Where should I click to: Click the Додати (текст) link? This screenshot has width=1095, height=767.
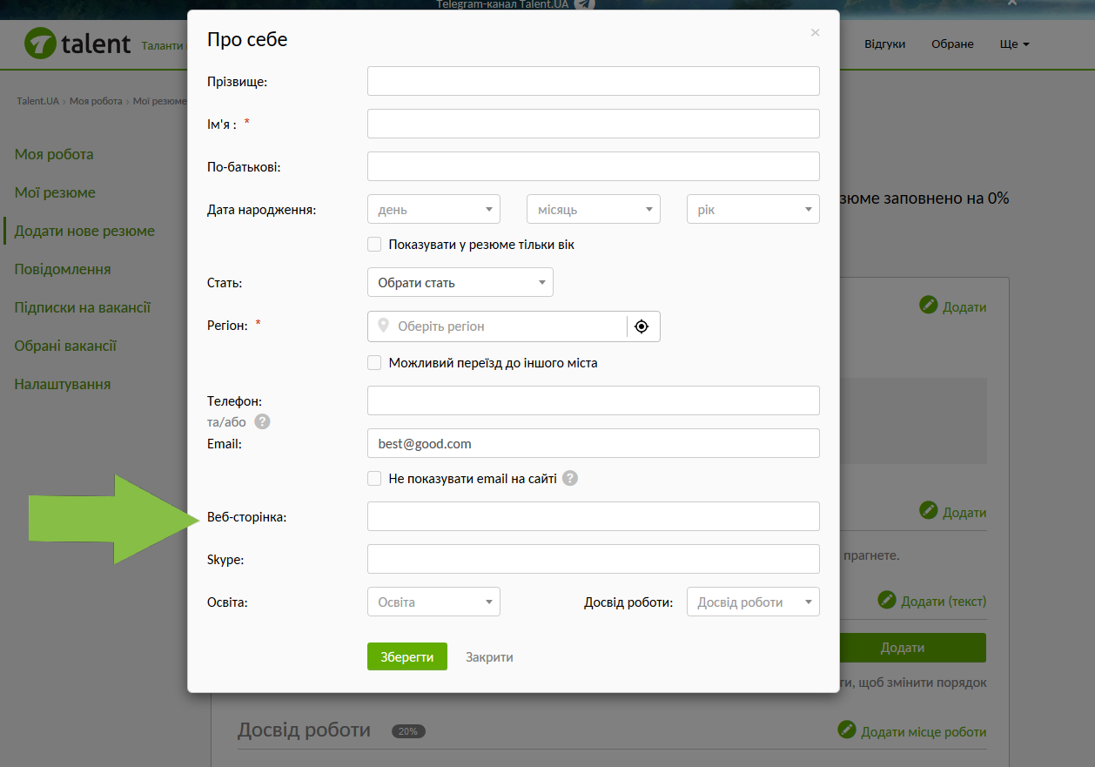pyautogui.click(x=944, y=602)
